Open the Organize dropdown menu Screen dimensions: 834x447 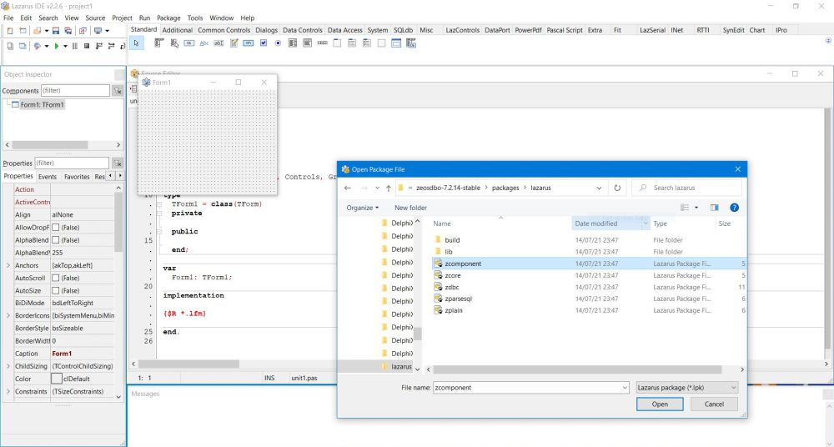click(x=362, y=208)
